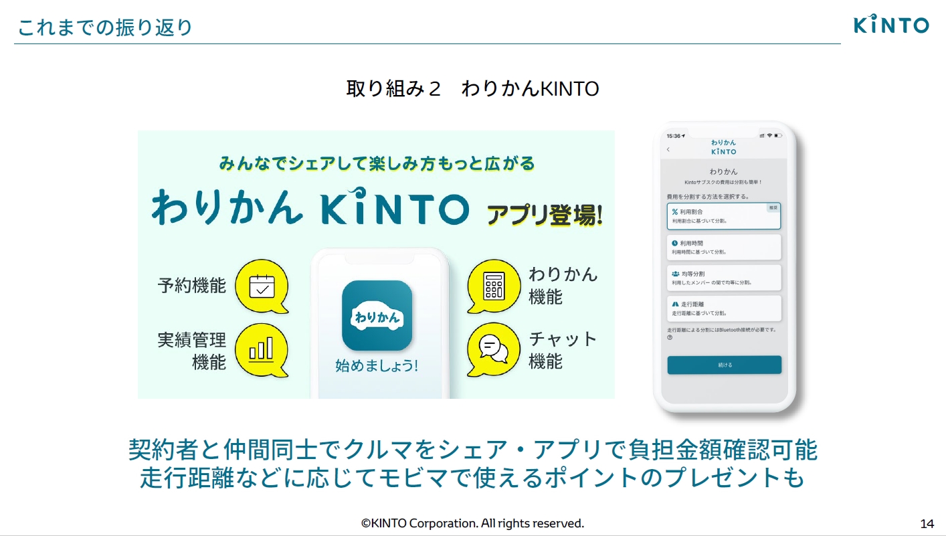
Task: Click the percent icon next to 利用割合
Action: coord(674,213)
